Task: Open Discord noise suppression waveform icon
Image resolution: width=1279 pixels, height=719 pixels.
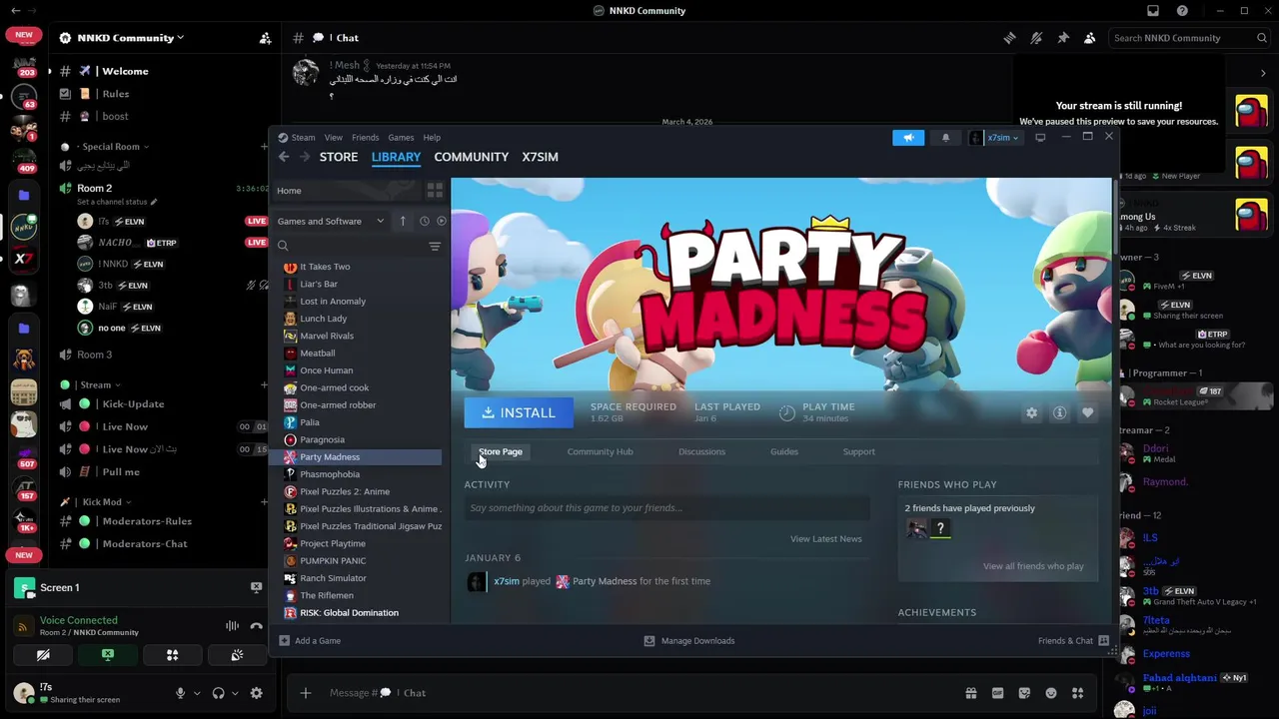Action: click(x=232, y=626)
